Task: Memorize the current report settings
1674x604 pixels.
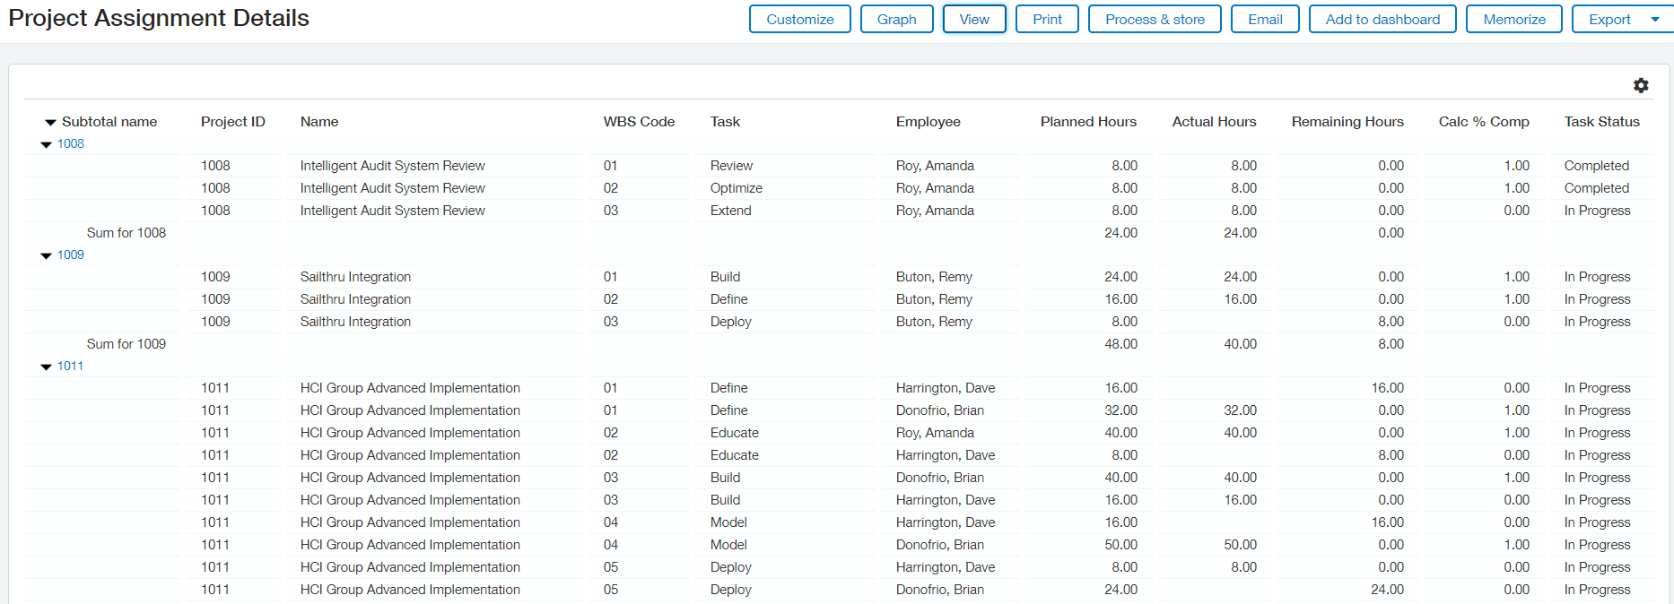Action: click(1513, 19)
